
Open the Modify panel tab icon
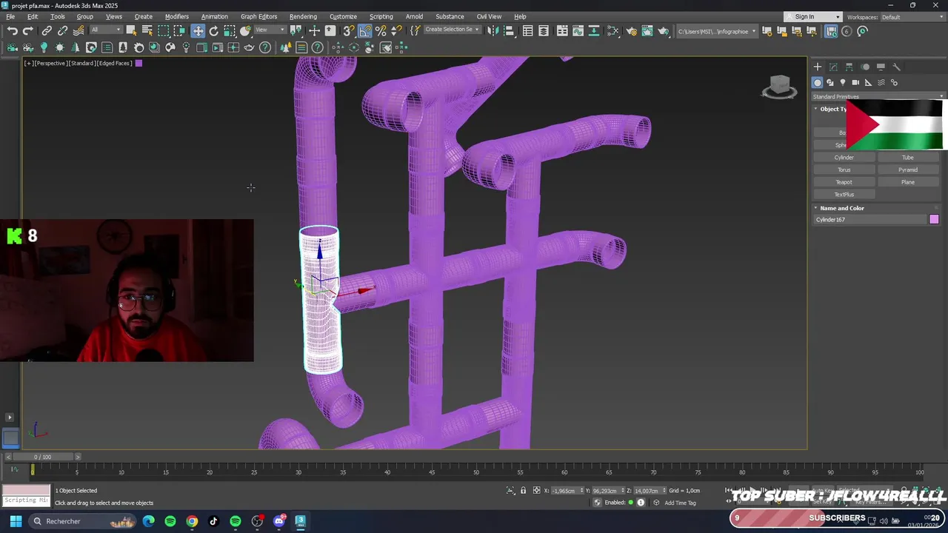(x=833, y=67)
